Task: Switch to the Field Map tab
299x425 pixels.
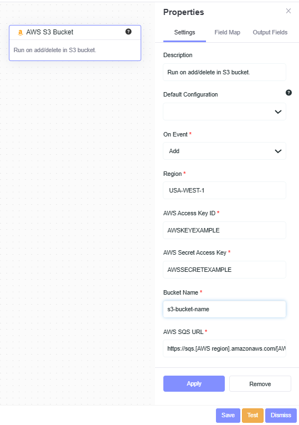Action: 227,32
